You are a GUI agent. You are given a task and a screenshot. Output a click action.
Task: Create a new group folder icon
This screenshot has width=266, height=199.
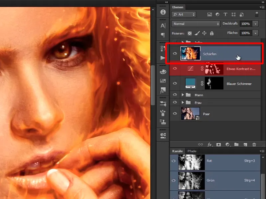pyautogui.click(x=236, y=144)
